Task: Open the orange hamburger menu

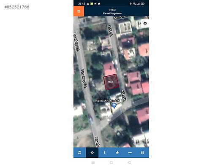Action: click(x=79, y=11)
